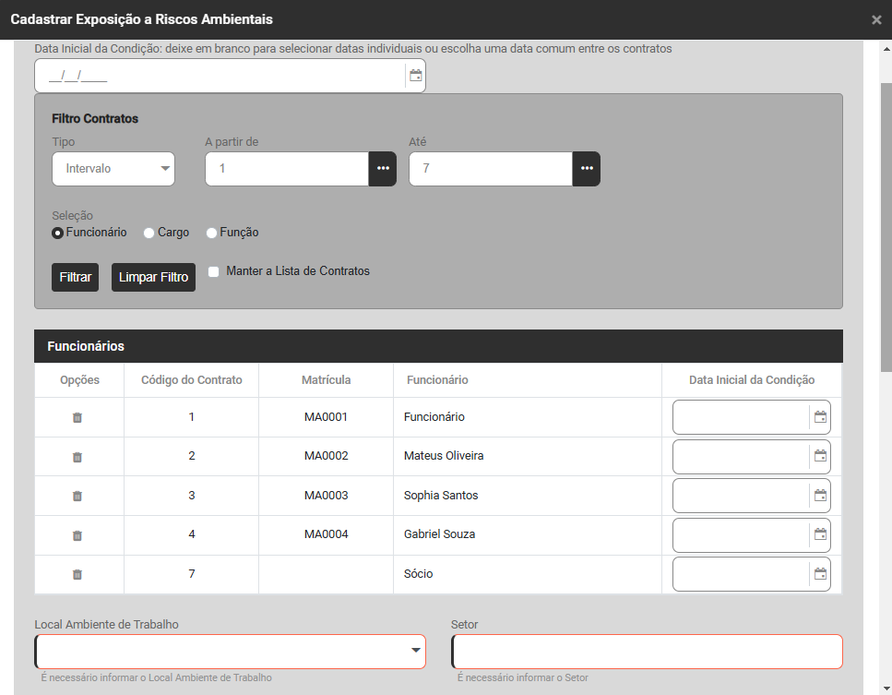
Task: Close the Cadastrar Exposição dialog
Action: (876, 20)
